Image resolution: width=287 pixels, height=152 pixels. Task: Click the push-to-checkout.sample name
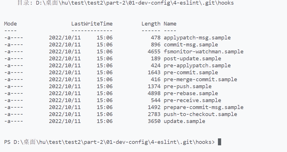[x=201, y=114]
